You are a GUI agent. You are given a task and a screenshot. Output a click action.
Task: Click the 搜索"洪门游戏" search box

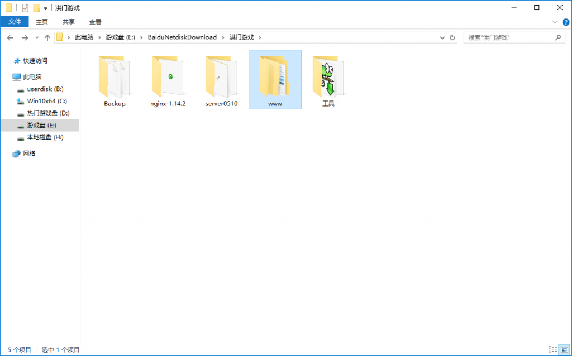[508, 37]
